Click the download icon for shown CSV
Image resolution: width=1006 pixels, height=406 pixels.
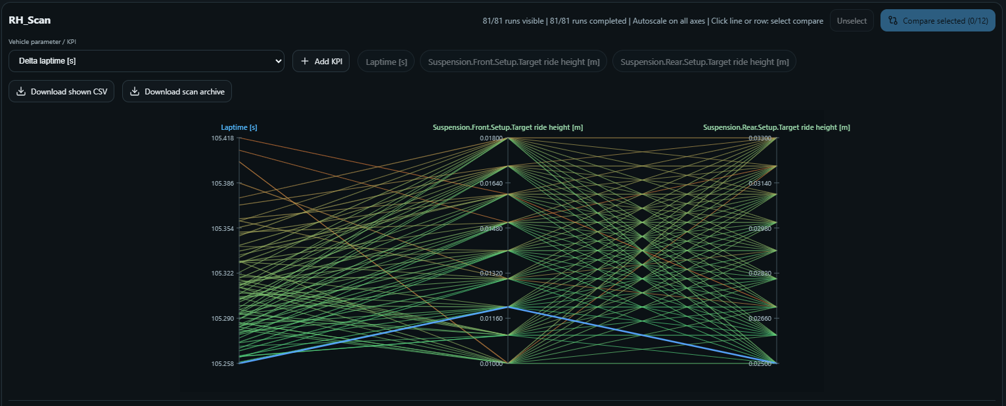point(21,91)
